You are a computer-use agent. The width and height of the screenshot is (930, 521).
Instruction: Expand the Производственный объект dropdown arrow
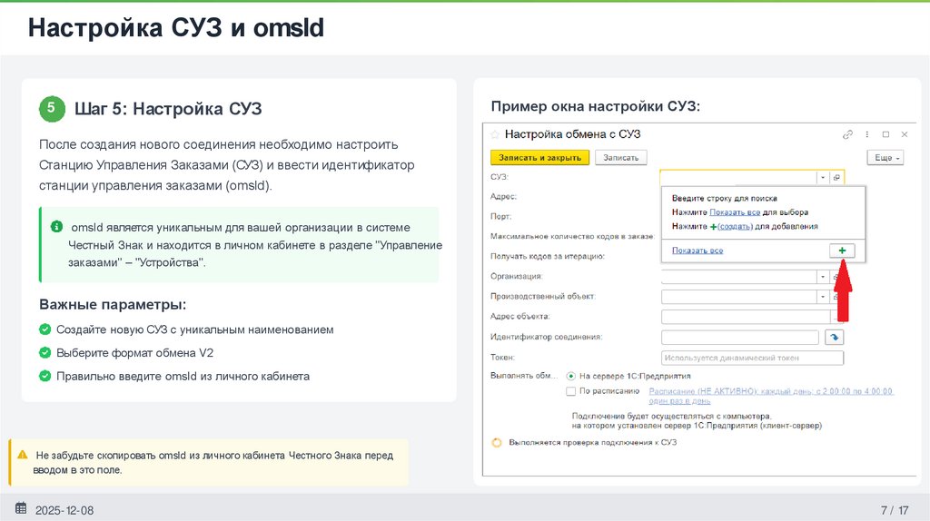click(823, 297)
